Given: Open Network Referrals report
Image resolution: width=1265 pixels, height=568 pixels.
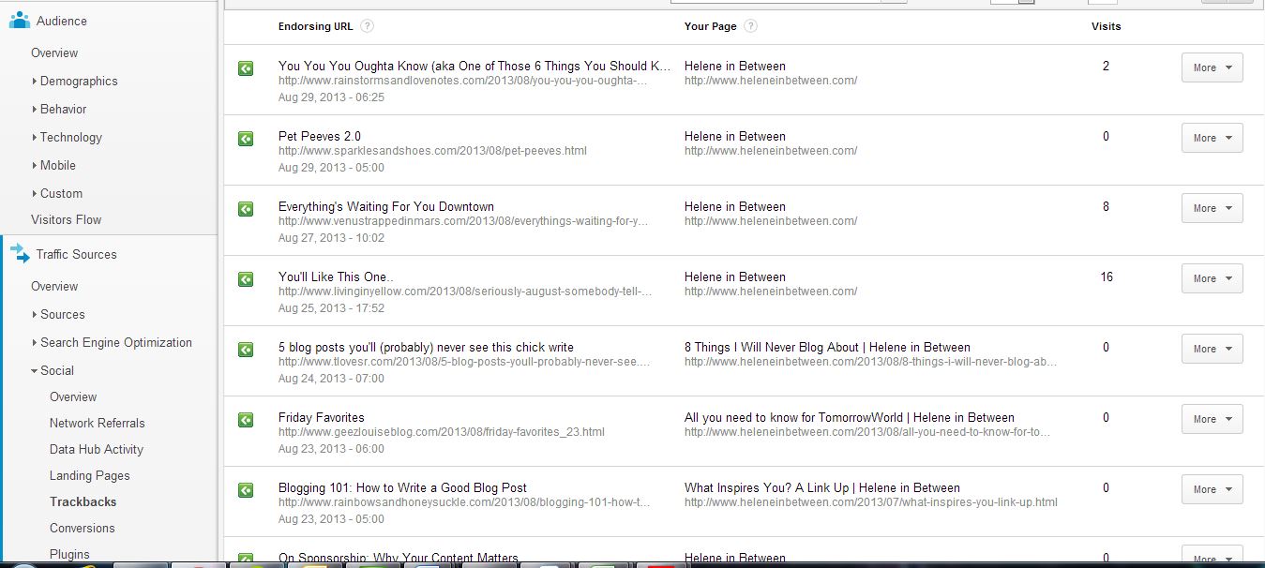Looking at the screenshot, I should pyautogui.click(x=98, y=424).
